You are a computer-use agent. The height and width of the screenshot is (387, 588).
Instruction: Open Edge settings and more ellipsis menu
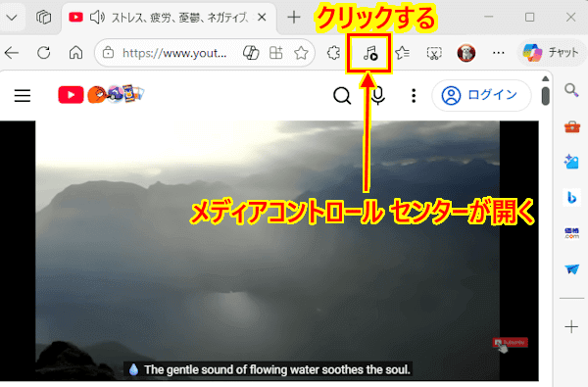pyautogui.click(x=499, y=53)
